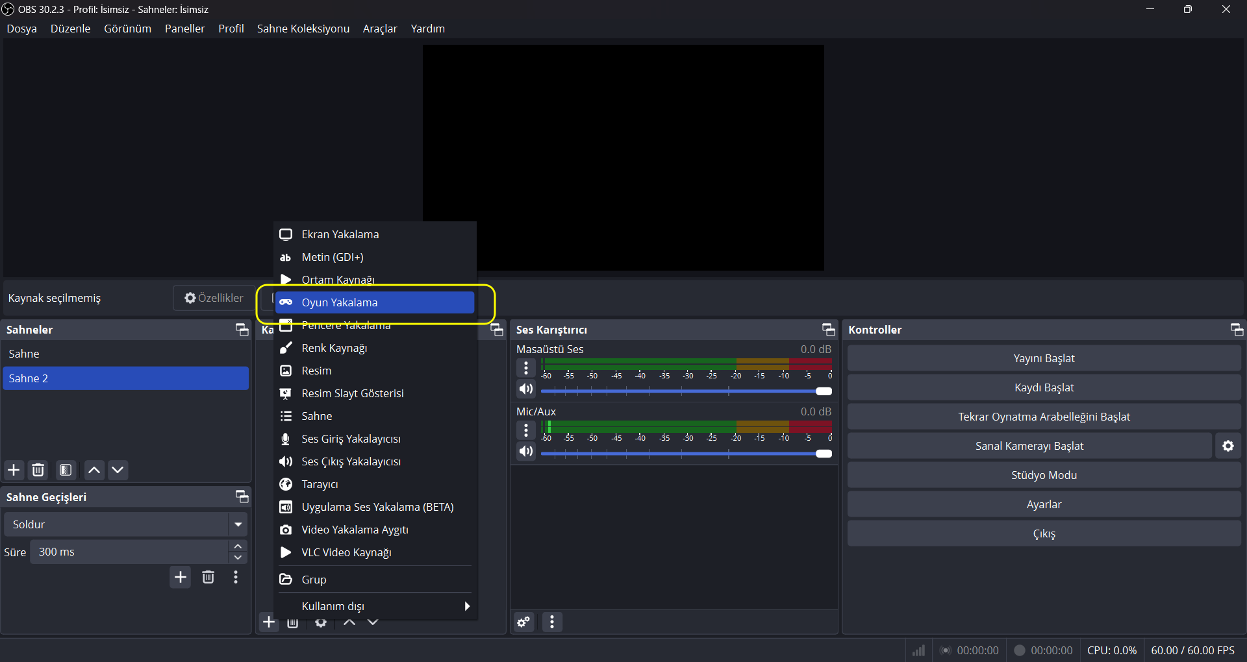
Task: Decrease Süre duration with down stepper
Action: click(x=238, y=558)
